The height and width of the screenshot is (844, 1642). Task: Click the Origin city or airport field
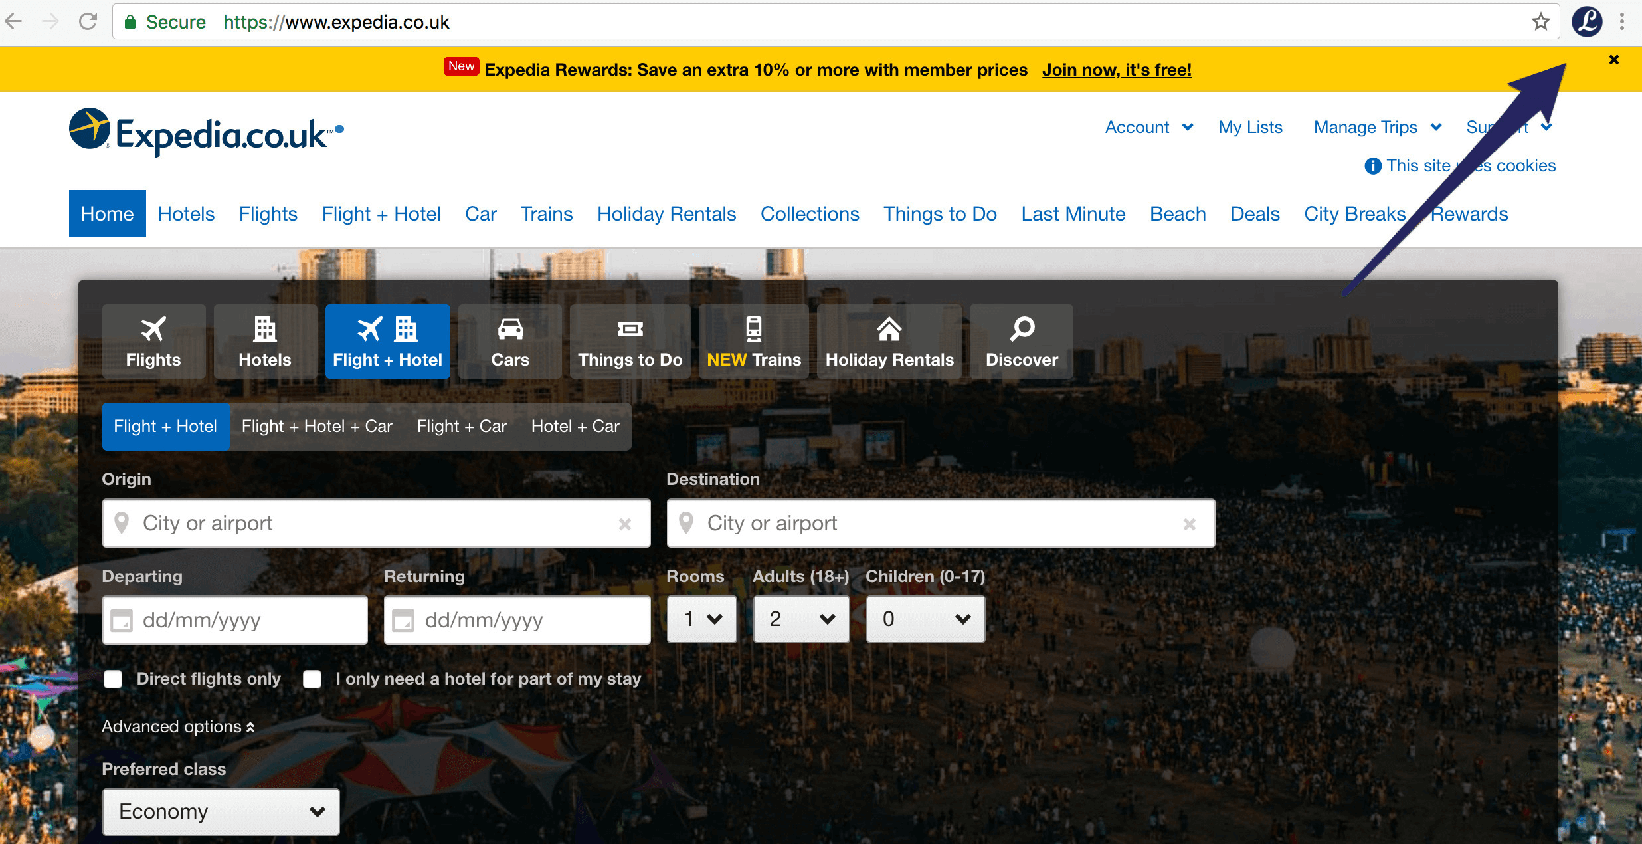(377, 523)
